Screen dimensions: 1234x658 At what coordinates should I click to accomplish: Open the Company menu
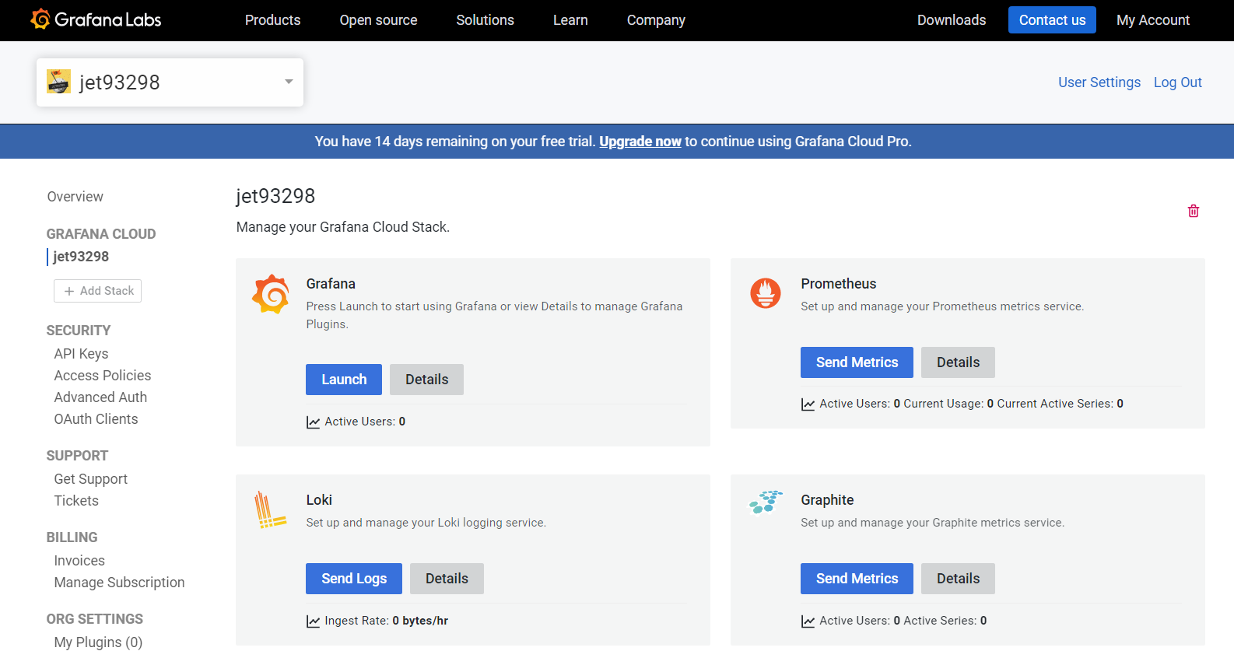(656, 20)
